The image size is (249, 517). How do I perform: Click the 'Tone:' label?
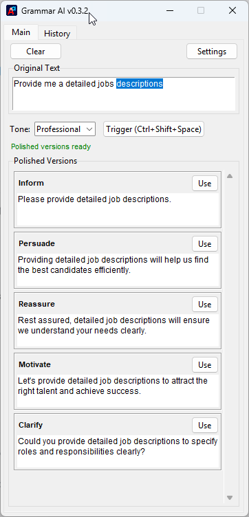(x=20, y=129)
